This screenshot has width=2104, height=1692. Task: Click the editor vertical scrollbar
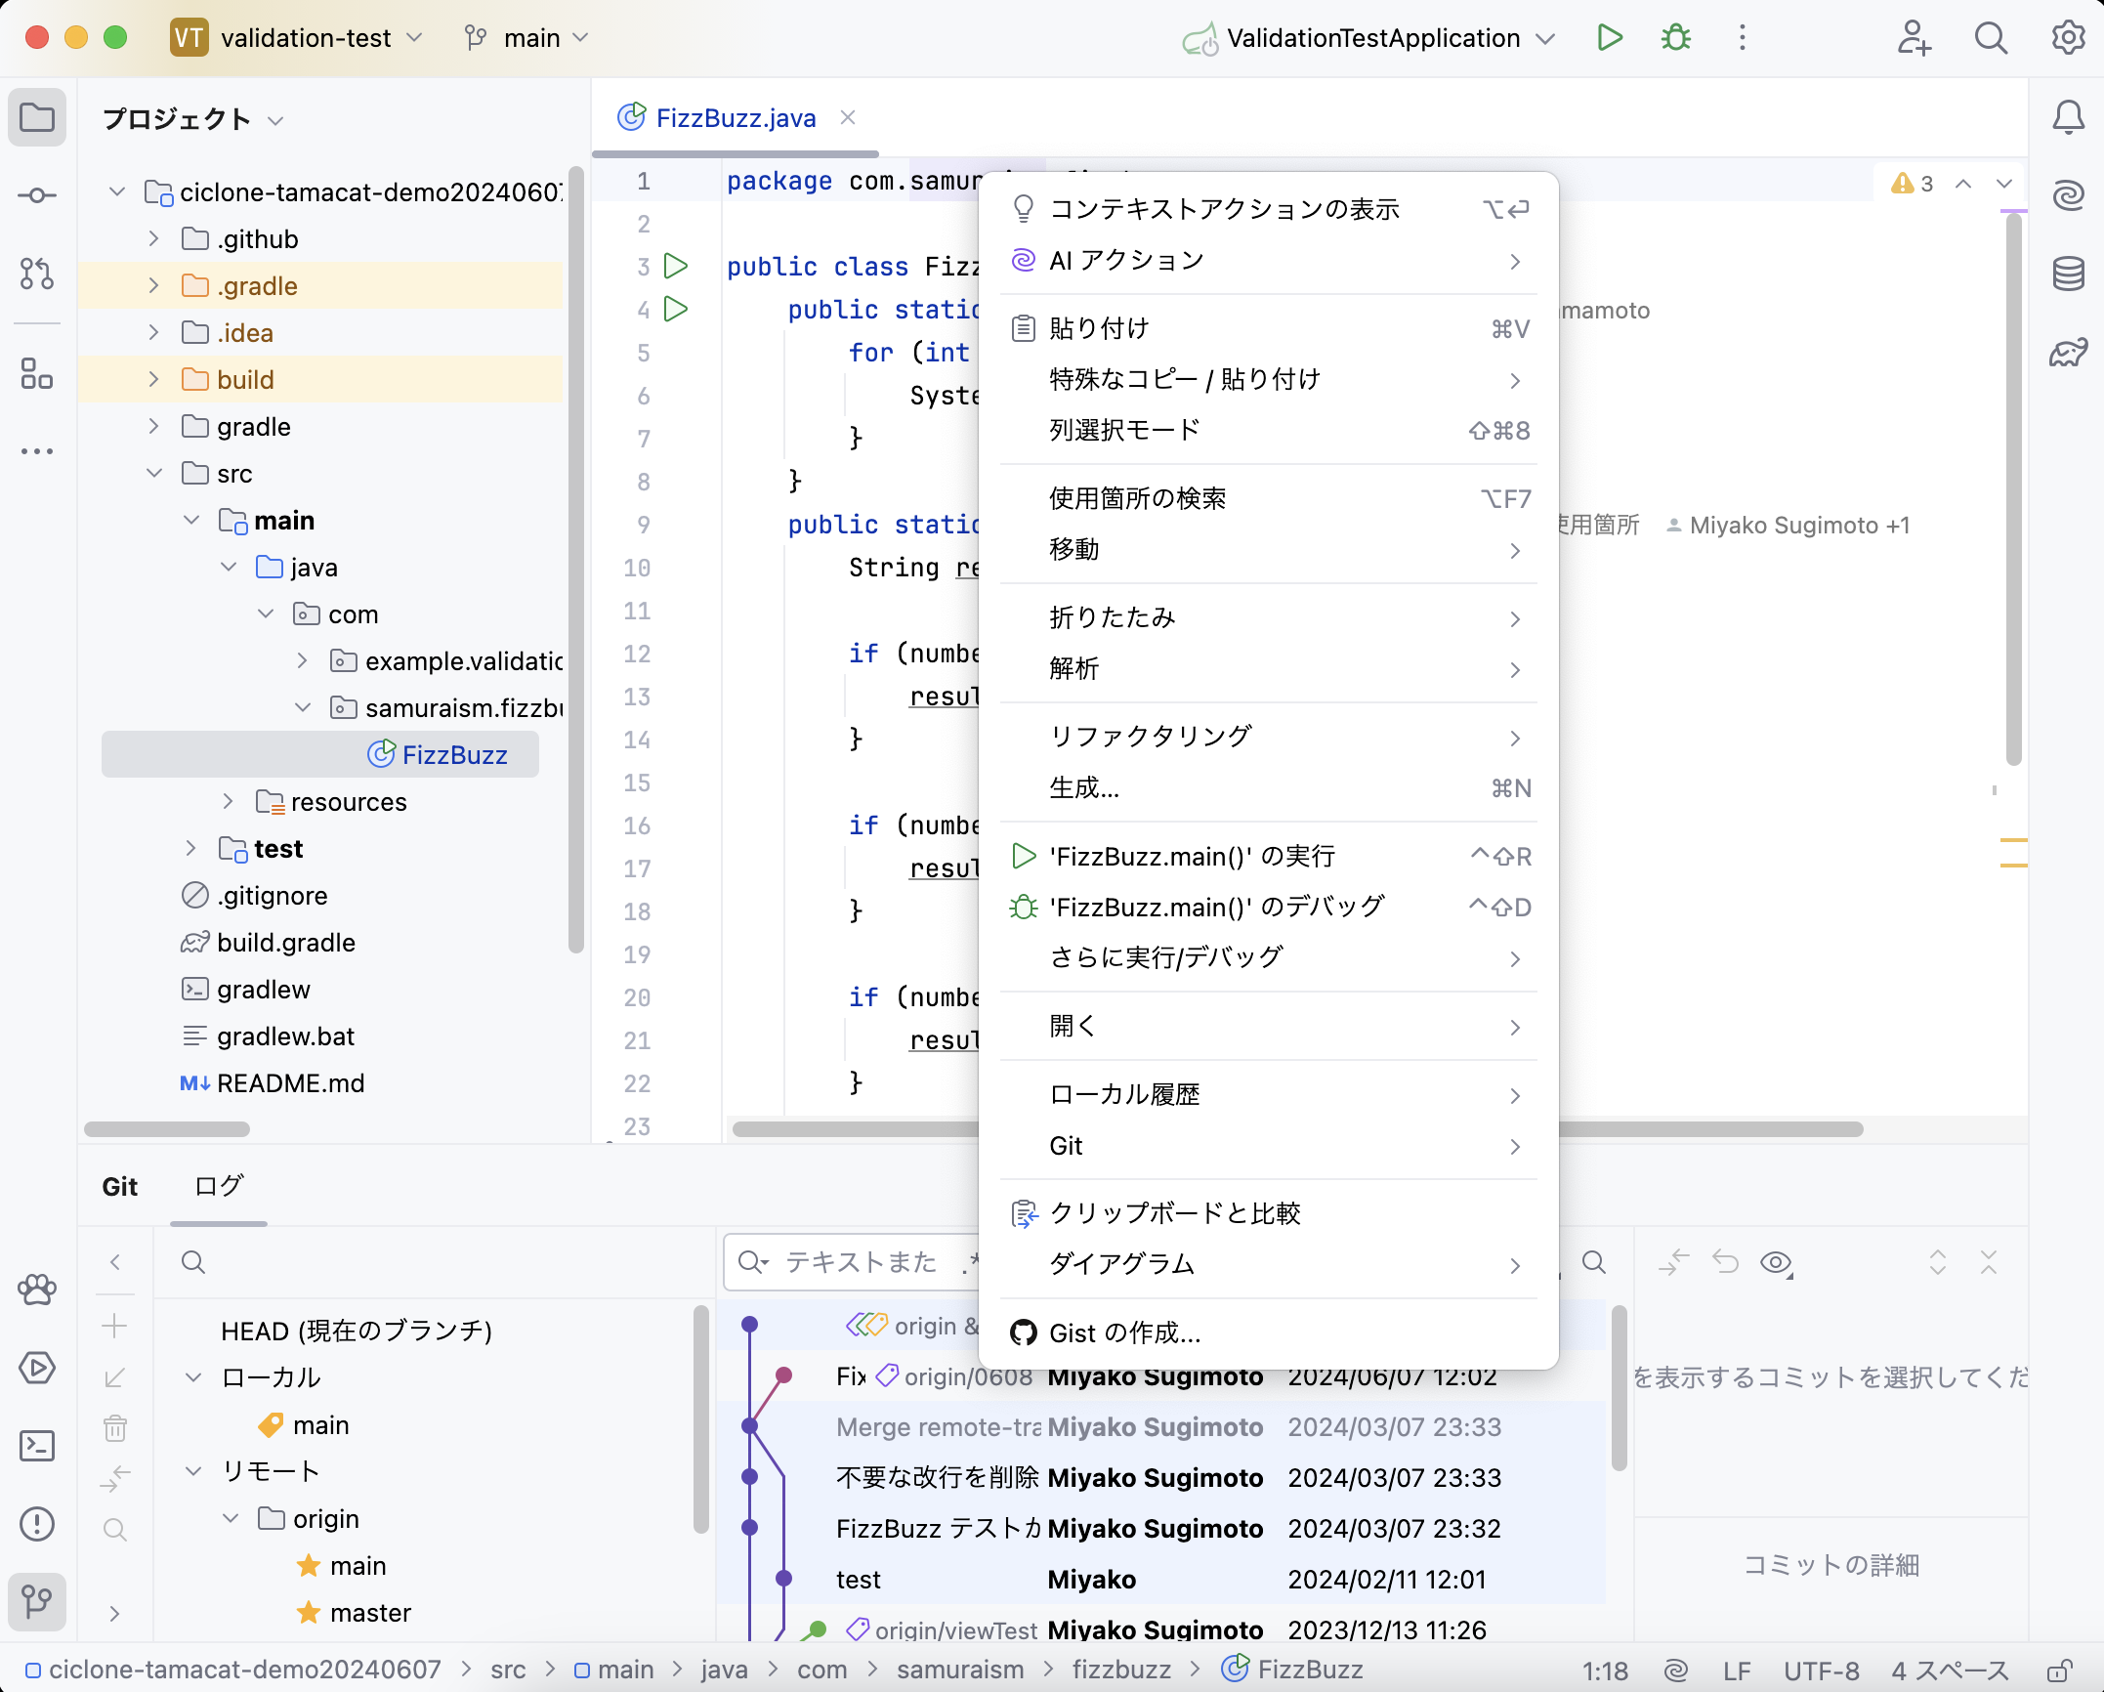pyautogui.click(x=2013, y=488)
